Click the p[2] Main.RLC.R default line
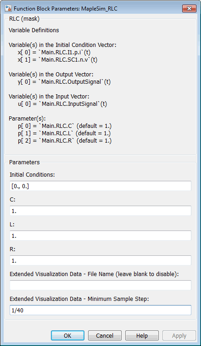Image resolution: width=201 pixels, height=346 pixels. pos(65,141)
